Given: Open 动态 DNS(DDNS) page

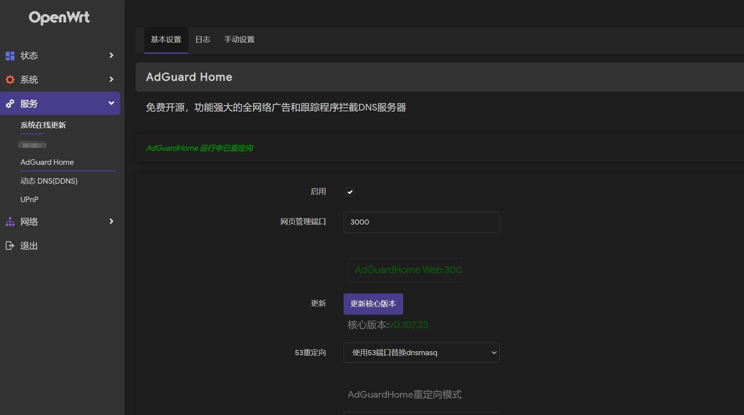Looking at the screenshot, I should tap(49, 181).
